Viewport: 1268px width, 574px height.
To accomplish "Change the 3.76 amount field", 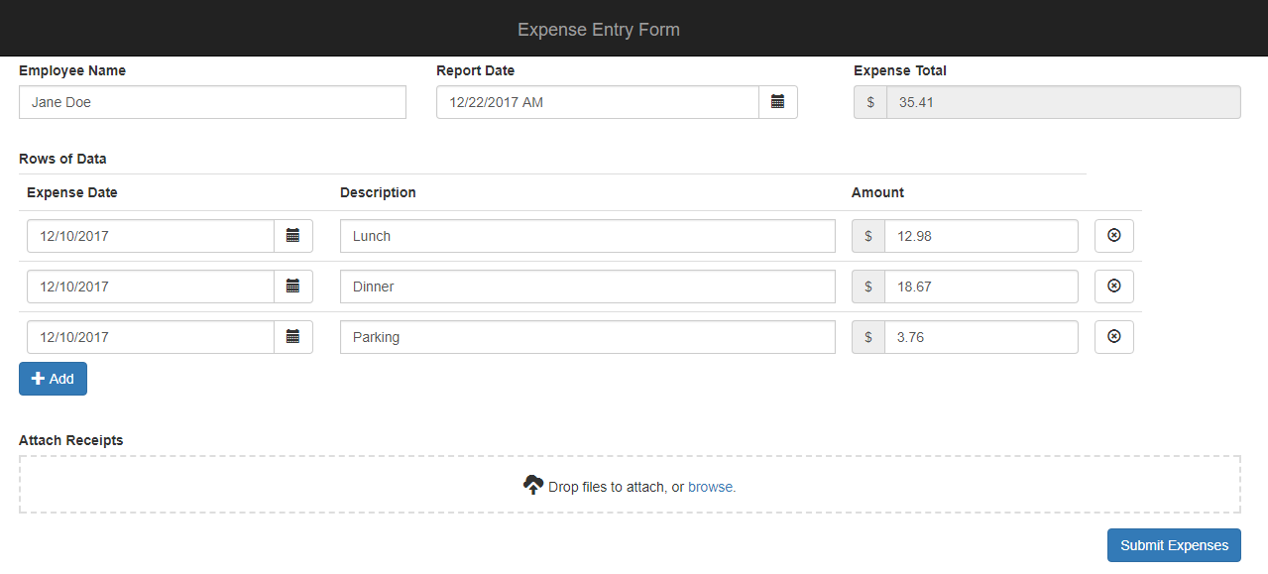I will coord(980,337).
